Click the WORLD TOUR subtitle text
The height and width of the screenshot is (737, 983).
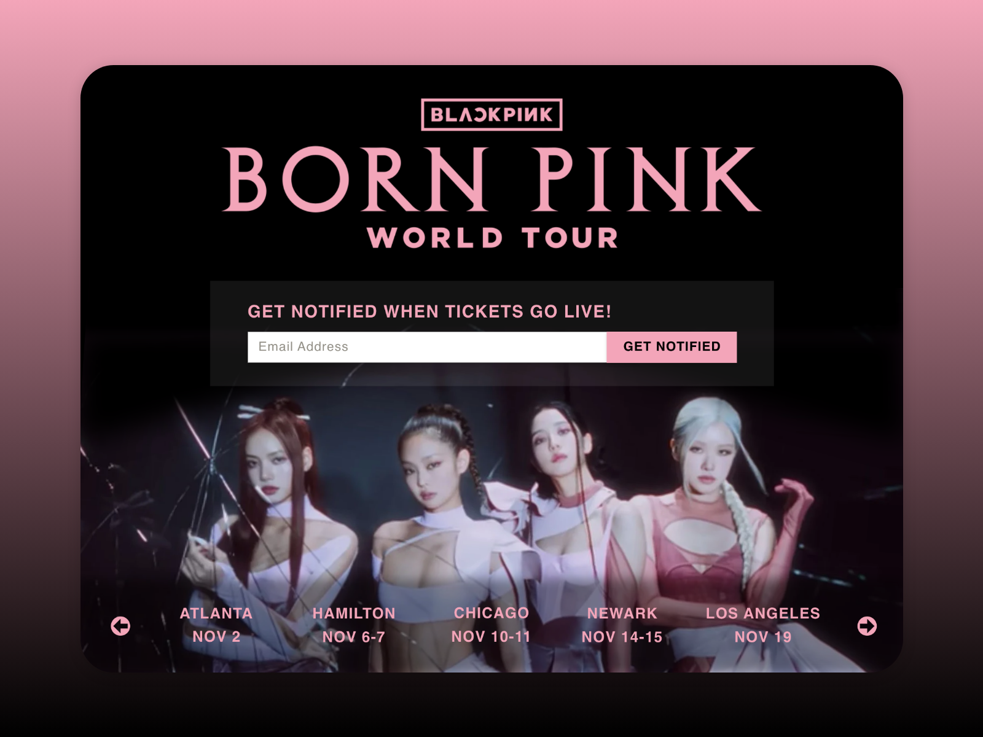click(x=492, y=238)
